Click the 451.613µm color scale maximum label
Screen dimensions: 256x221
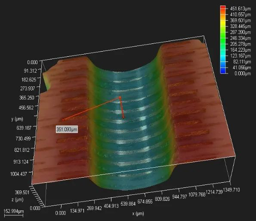tap(241, 9)
